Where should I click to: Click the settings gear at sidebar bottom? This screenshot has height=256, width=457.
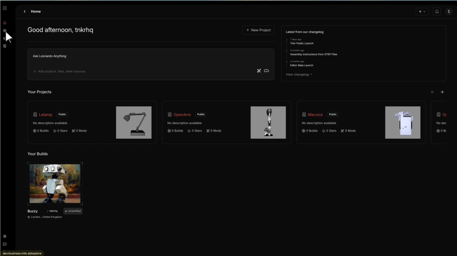[x=5, y=236]
